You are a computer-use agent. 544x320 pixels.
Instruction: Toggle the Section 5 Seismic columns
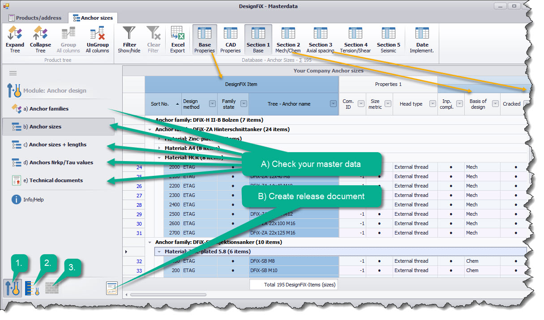coord(388,39)
